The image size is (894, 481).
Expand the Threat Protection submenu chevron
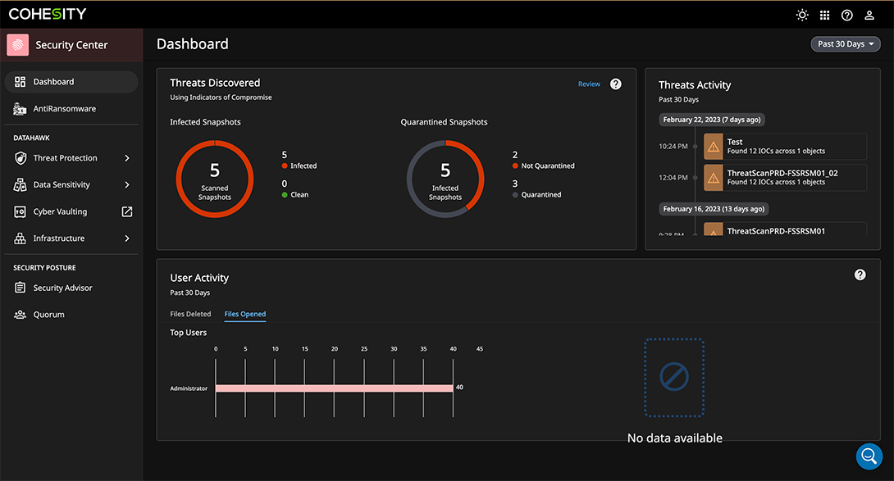[x=127, y=157]
